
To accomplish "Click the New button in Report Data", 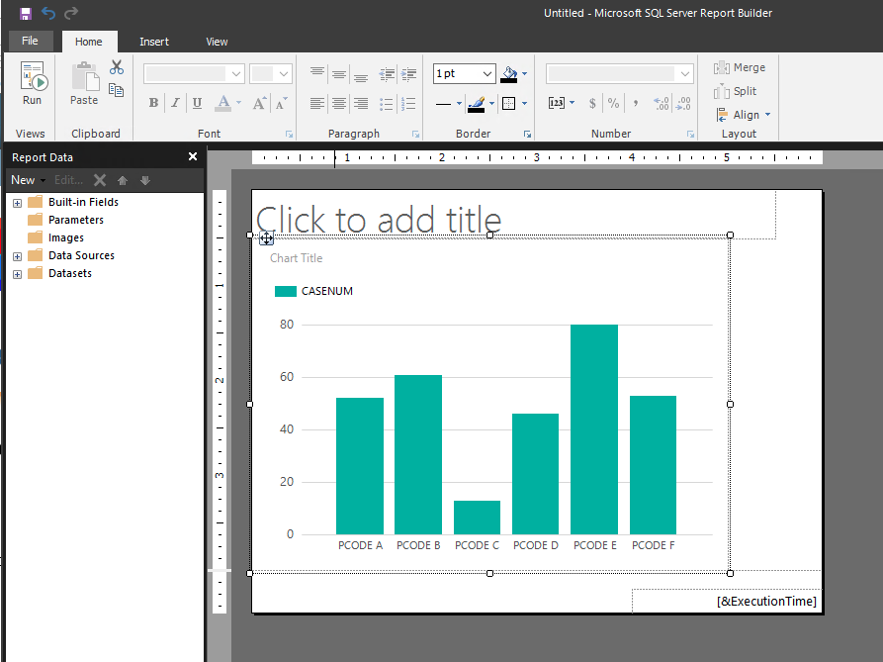I will pyautogui.click(x=23, y=180).
